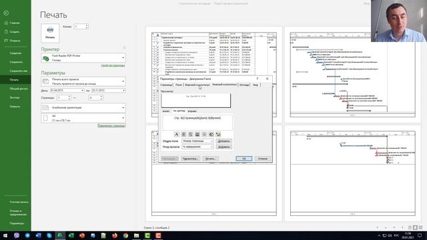This screenshot has width=427, height=240.
Task: Click the Microsoft Project taskbar icon
Action: pyautogui.click(x=60, y=235)
